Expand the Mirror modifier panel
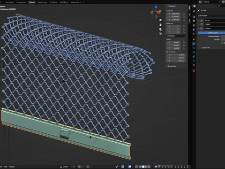 click(199, 21)
